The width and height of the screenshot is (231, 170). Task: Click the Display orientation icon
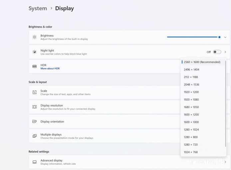click(x=34, y=122)
